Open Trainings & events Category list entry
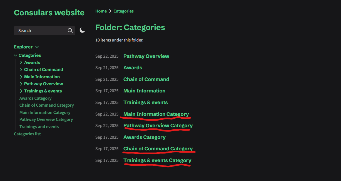This screenshot has width=341, height=181. coord(157,160)
